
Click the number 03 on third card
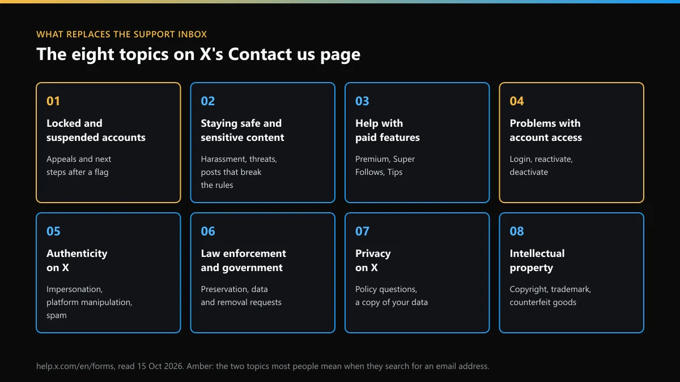(362, 101)
